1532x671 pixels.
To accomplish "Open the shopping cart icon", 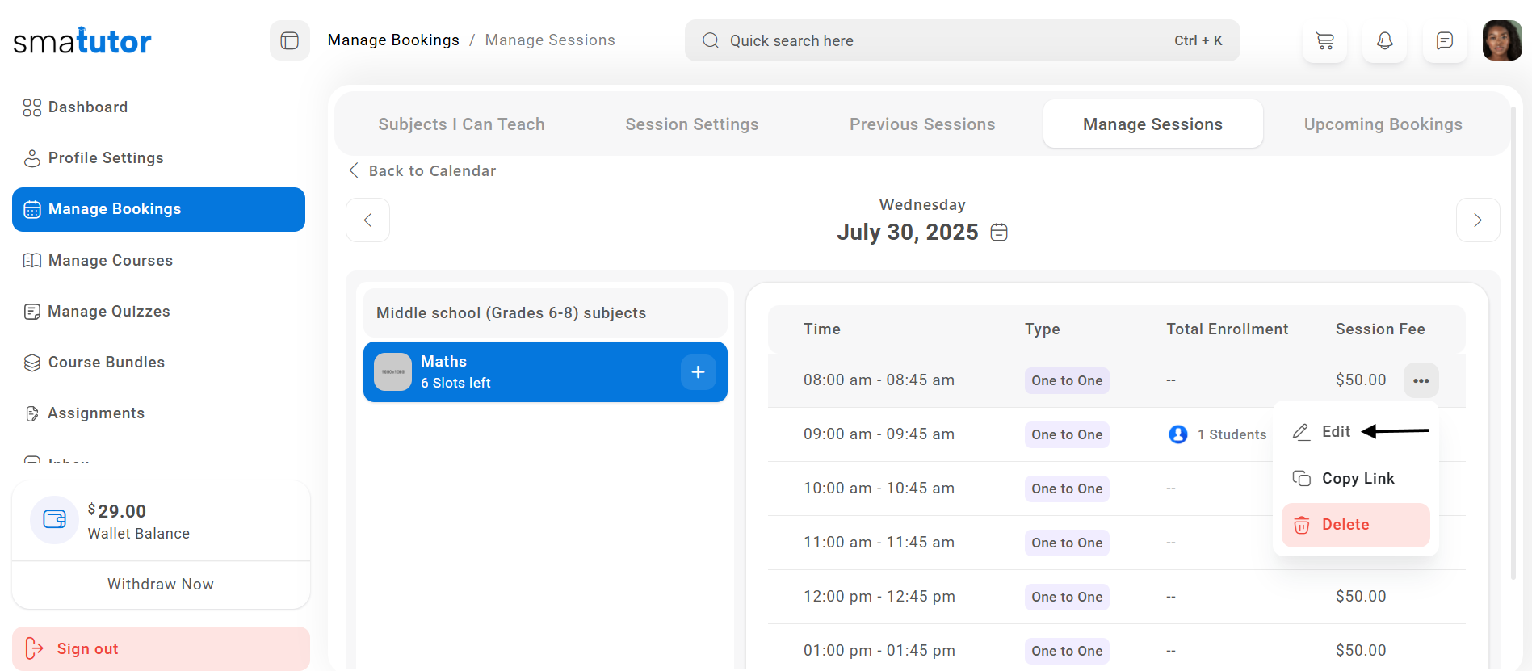I will (x=1324, y=40).
